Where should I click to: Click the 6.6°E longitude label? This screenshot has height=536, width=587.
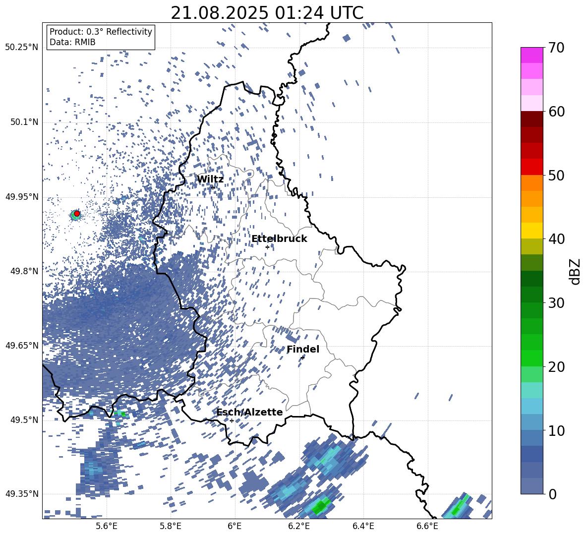point(427,526)
